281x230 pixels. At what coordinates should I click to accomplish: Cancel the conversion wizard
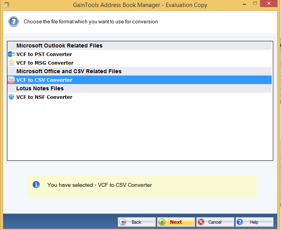point(215,222)
